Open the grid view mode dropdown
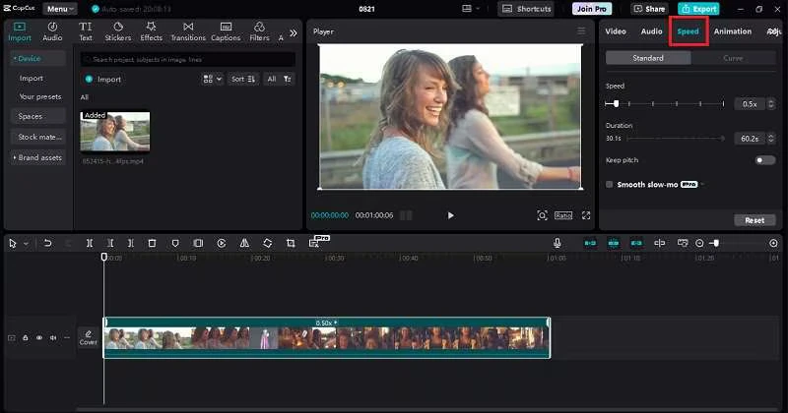Viewport: 788px width, 413px height. pos(212,80)
